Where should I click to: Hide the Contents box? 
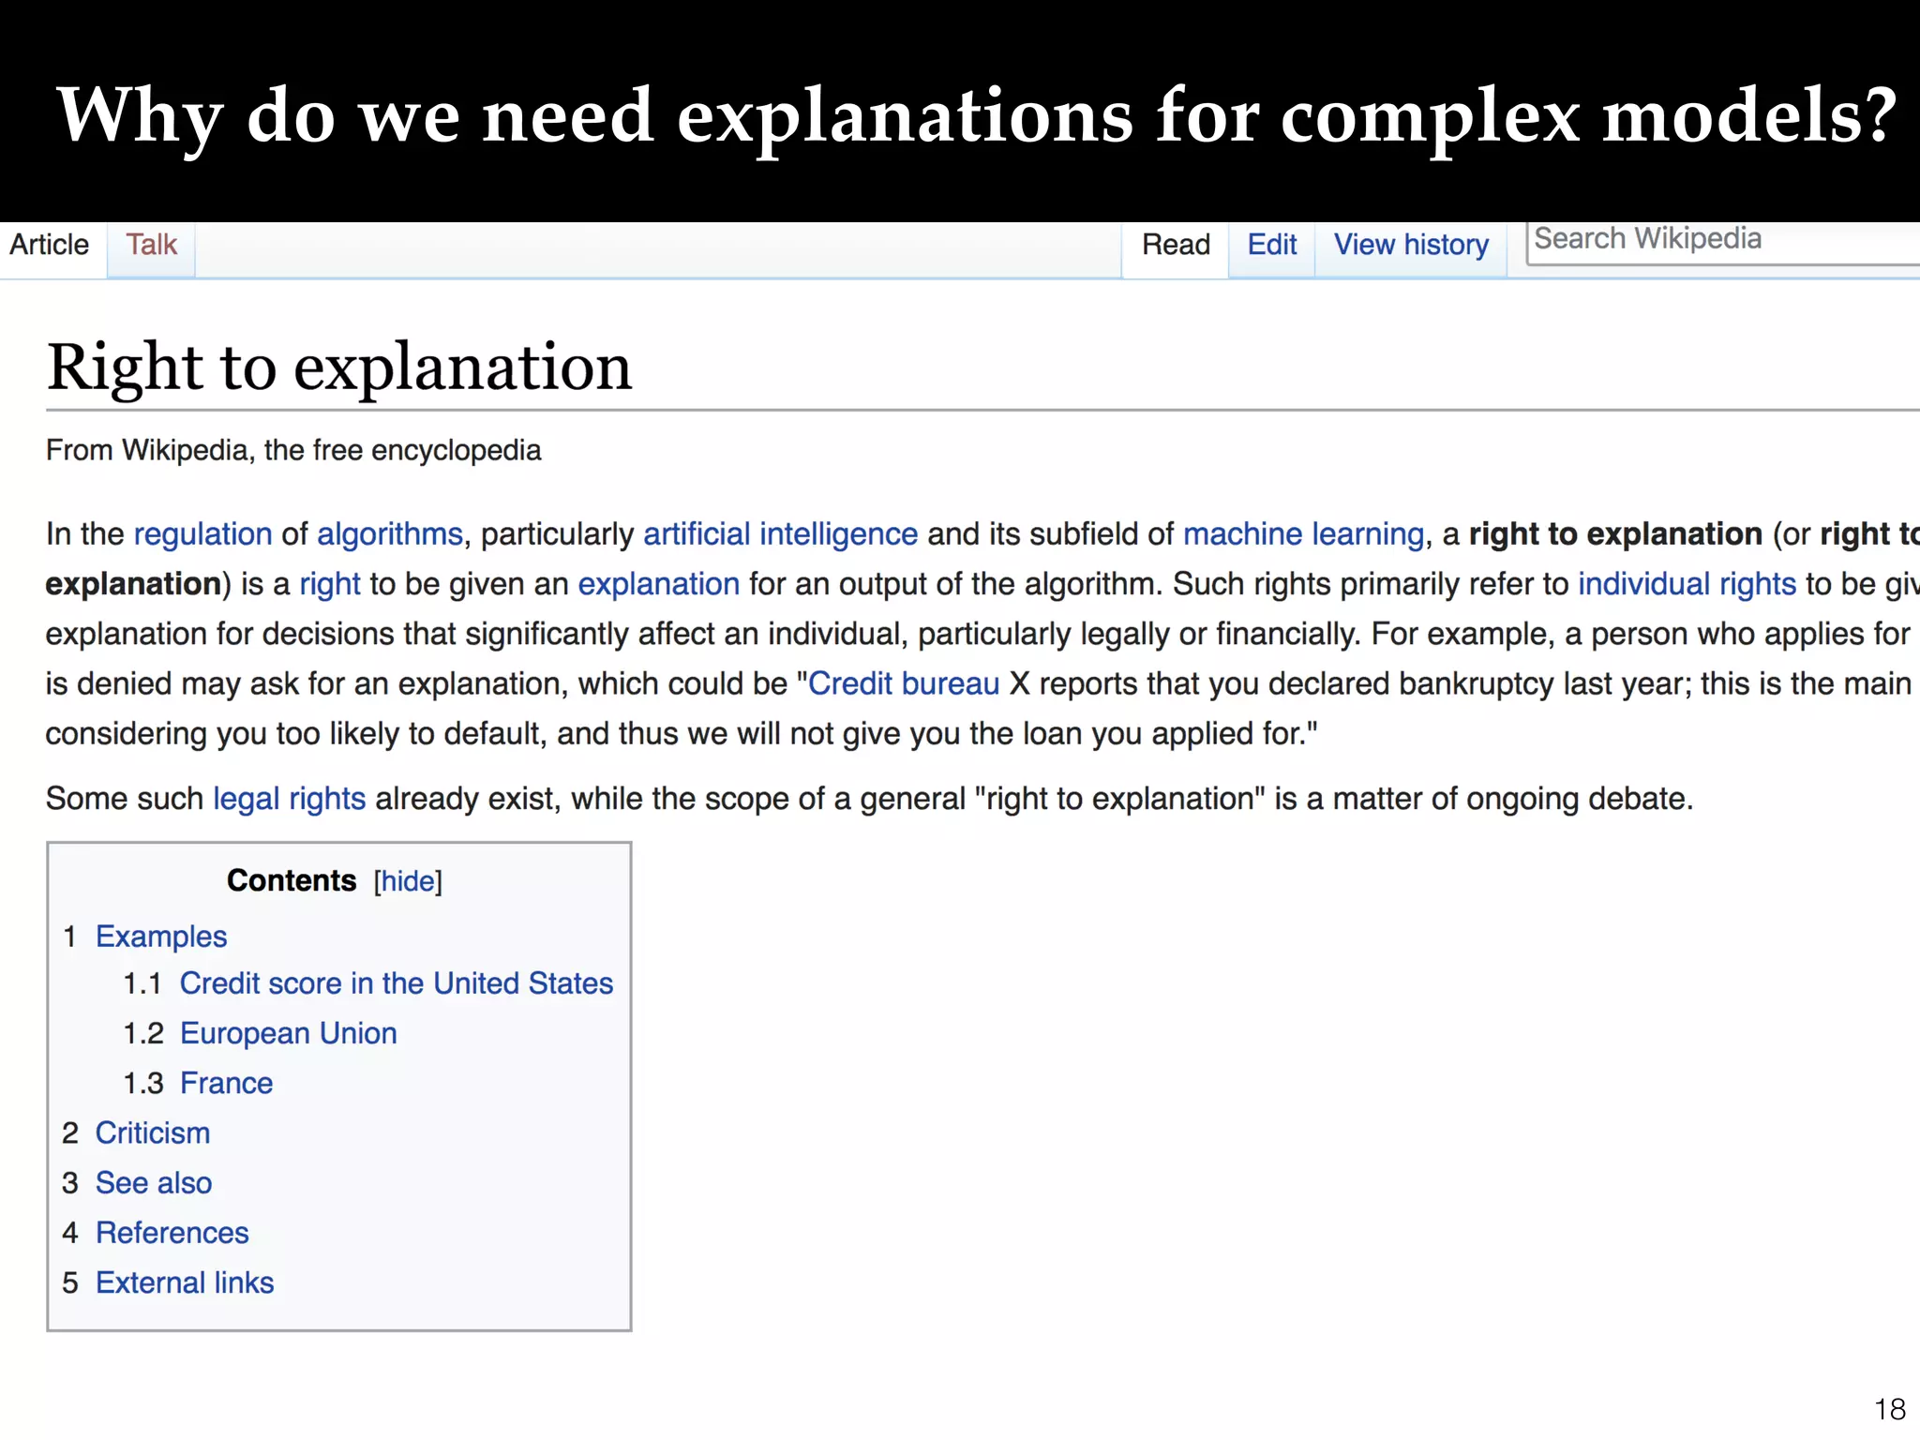(408, 881)
